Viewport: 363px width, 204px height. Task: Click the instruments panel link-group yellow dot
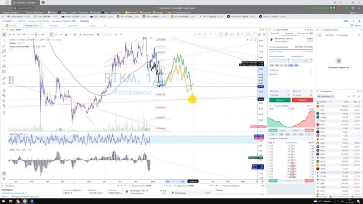[318, 91]
